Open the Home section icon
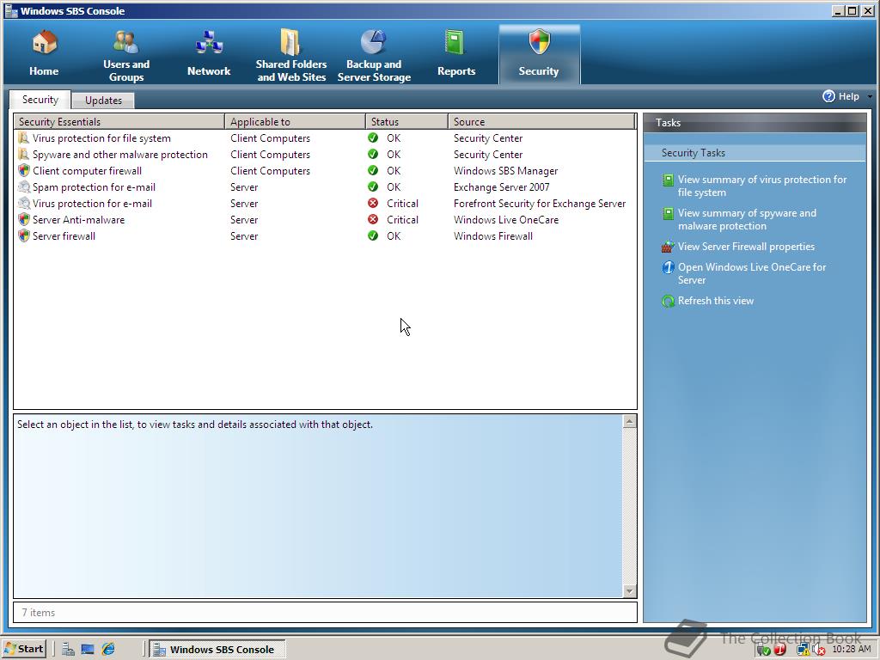The height and width of the screenshot is (660, 880). point(44,42)
